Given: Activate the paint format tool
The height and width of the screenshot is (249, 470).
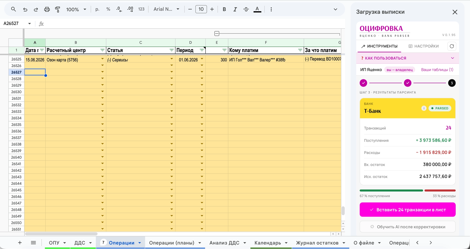Looking at the screenshot, I should 58,9.
